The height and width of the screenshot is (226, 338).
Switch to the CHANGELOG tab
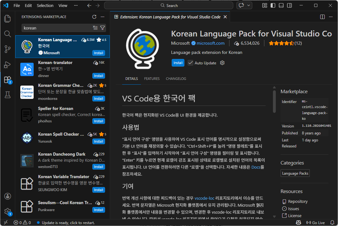point(176,79)
